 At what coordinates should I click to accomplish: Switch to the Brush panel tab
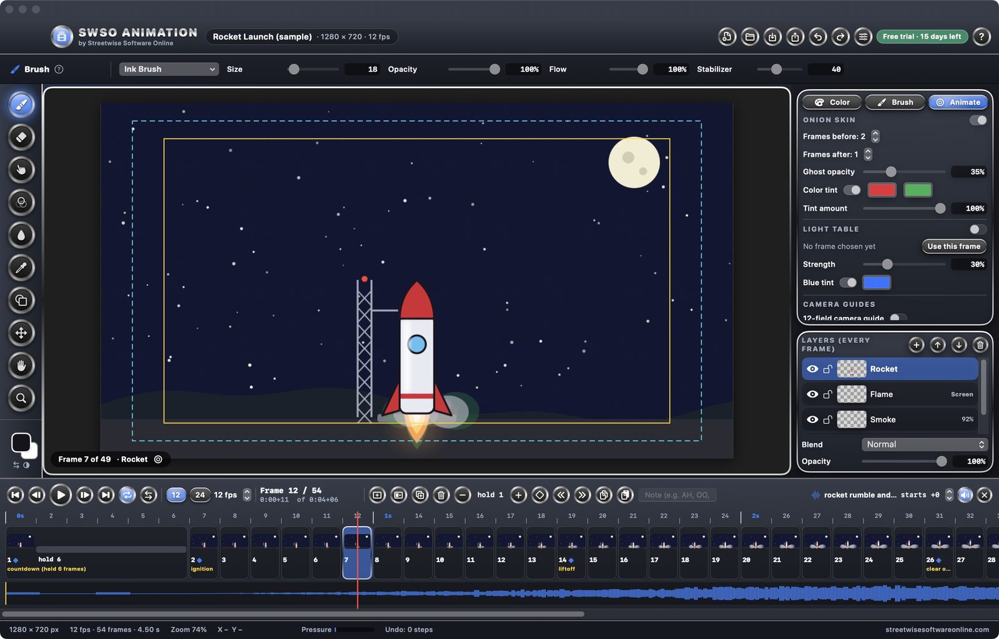pyautogui.click(x=895, y=102)
